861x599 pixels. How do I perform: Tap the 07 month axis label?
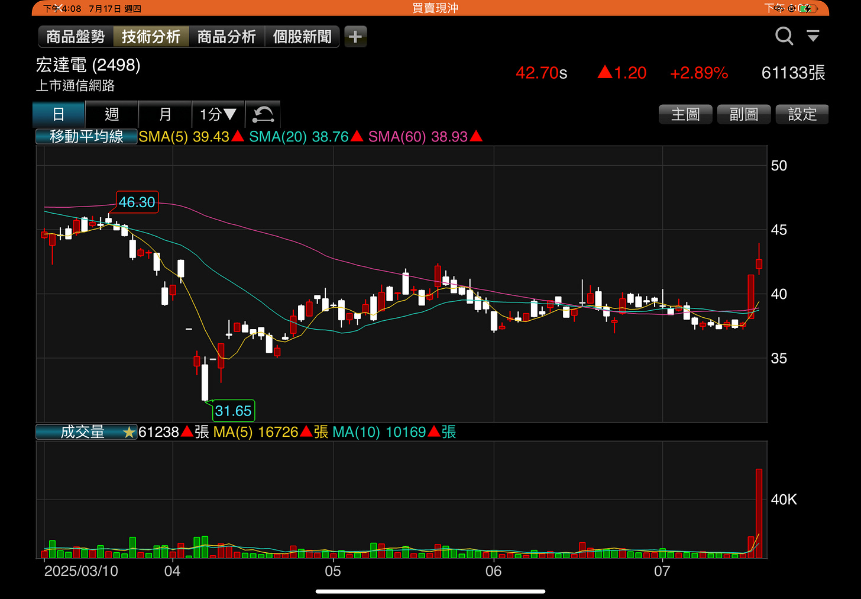tap(662, 571)
